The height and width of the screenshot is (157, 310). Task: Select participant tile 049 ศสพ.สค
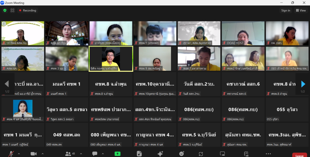tap(67, 135)
